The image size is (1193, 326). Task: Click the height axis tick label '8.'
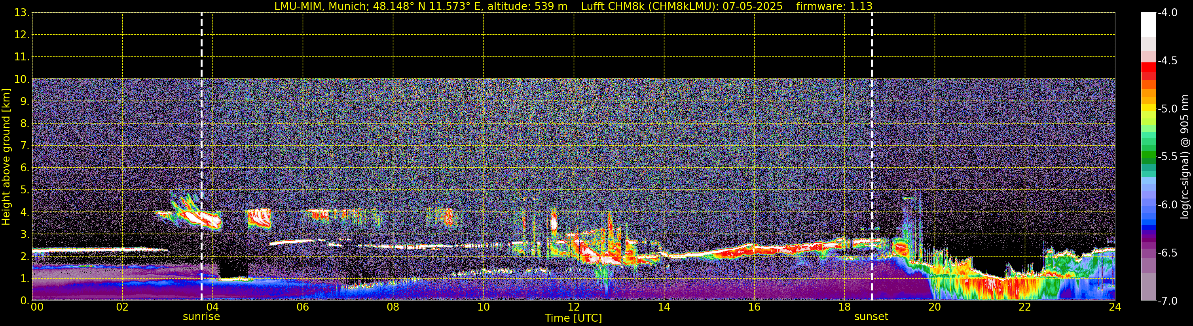25,124
